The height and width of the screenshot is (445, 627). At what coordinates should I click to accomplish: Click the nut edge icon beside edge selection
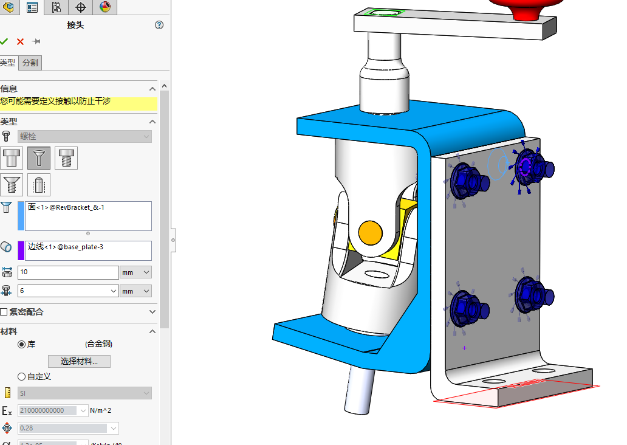coord(6,247)
